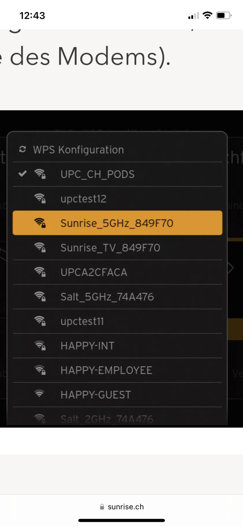The width and height of the screenshot is (243, 527).
Task: Click the Wi-Fi lock icon for UPC_CH_PODS
Action: (40, 174)
